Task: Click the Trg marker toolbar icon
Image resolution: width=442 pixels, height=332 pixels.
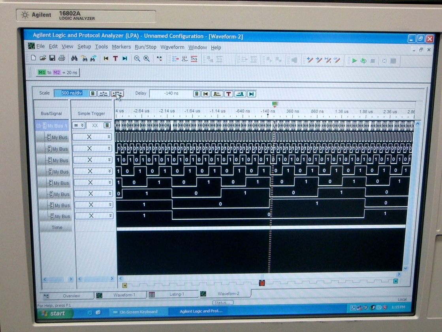Action: pos(194,59)
